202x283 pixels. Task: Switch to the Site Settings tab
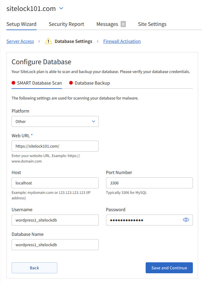[152, 24]
